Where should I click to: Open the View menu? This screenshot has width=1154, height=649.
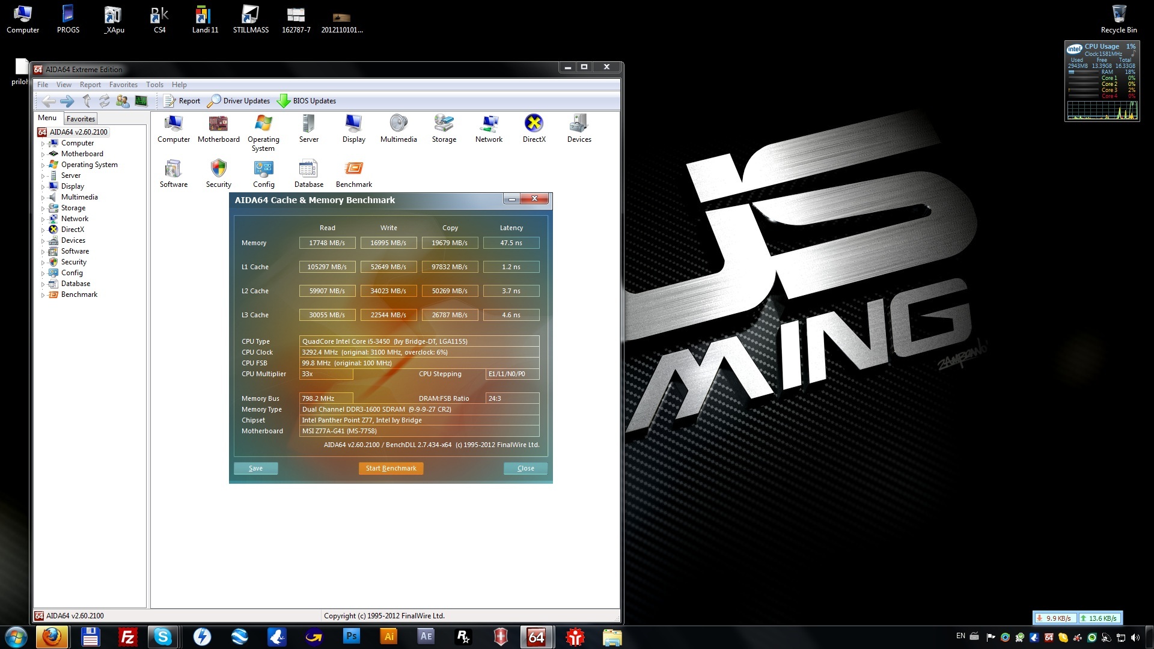(64, 85)
